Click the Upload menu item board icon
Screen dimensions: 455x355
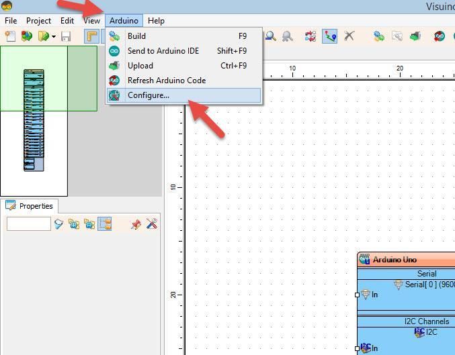point(114,66)
